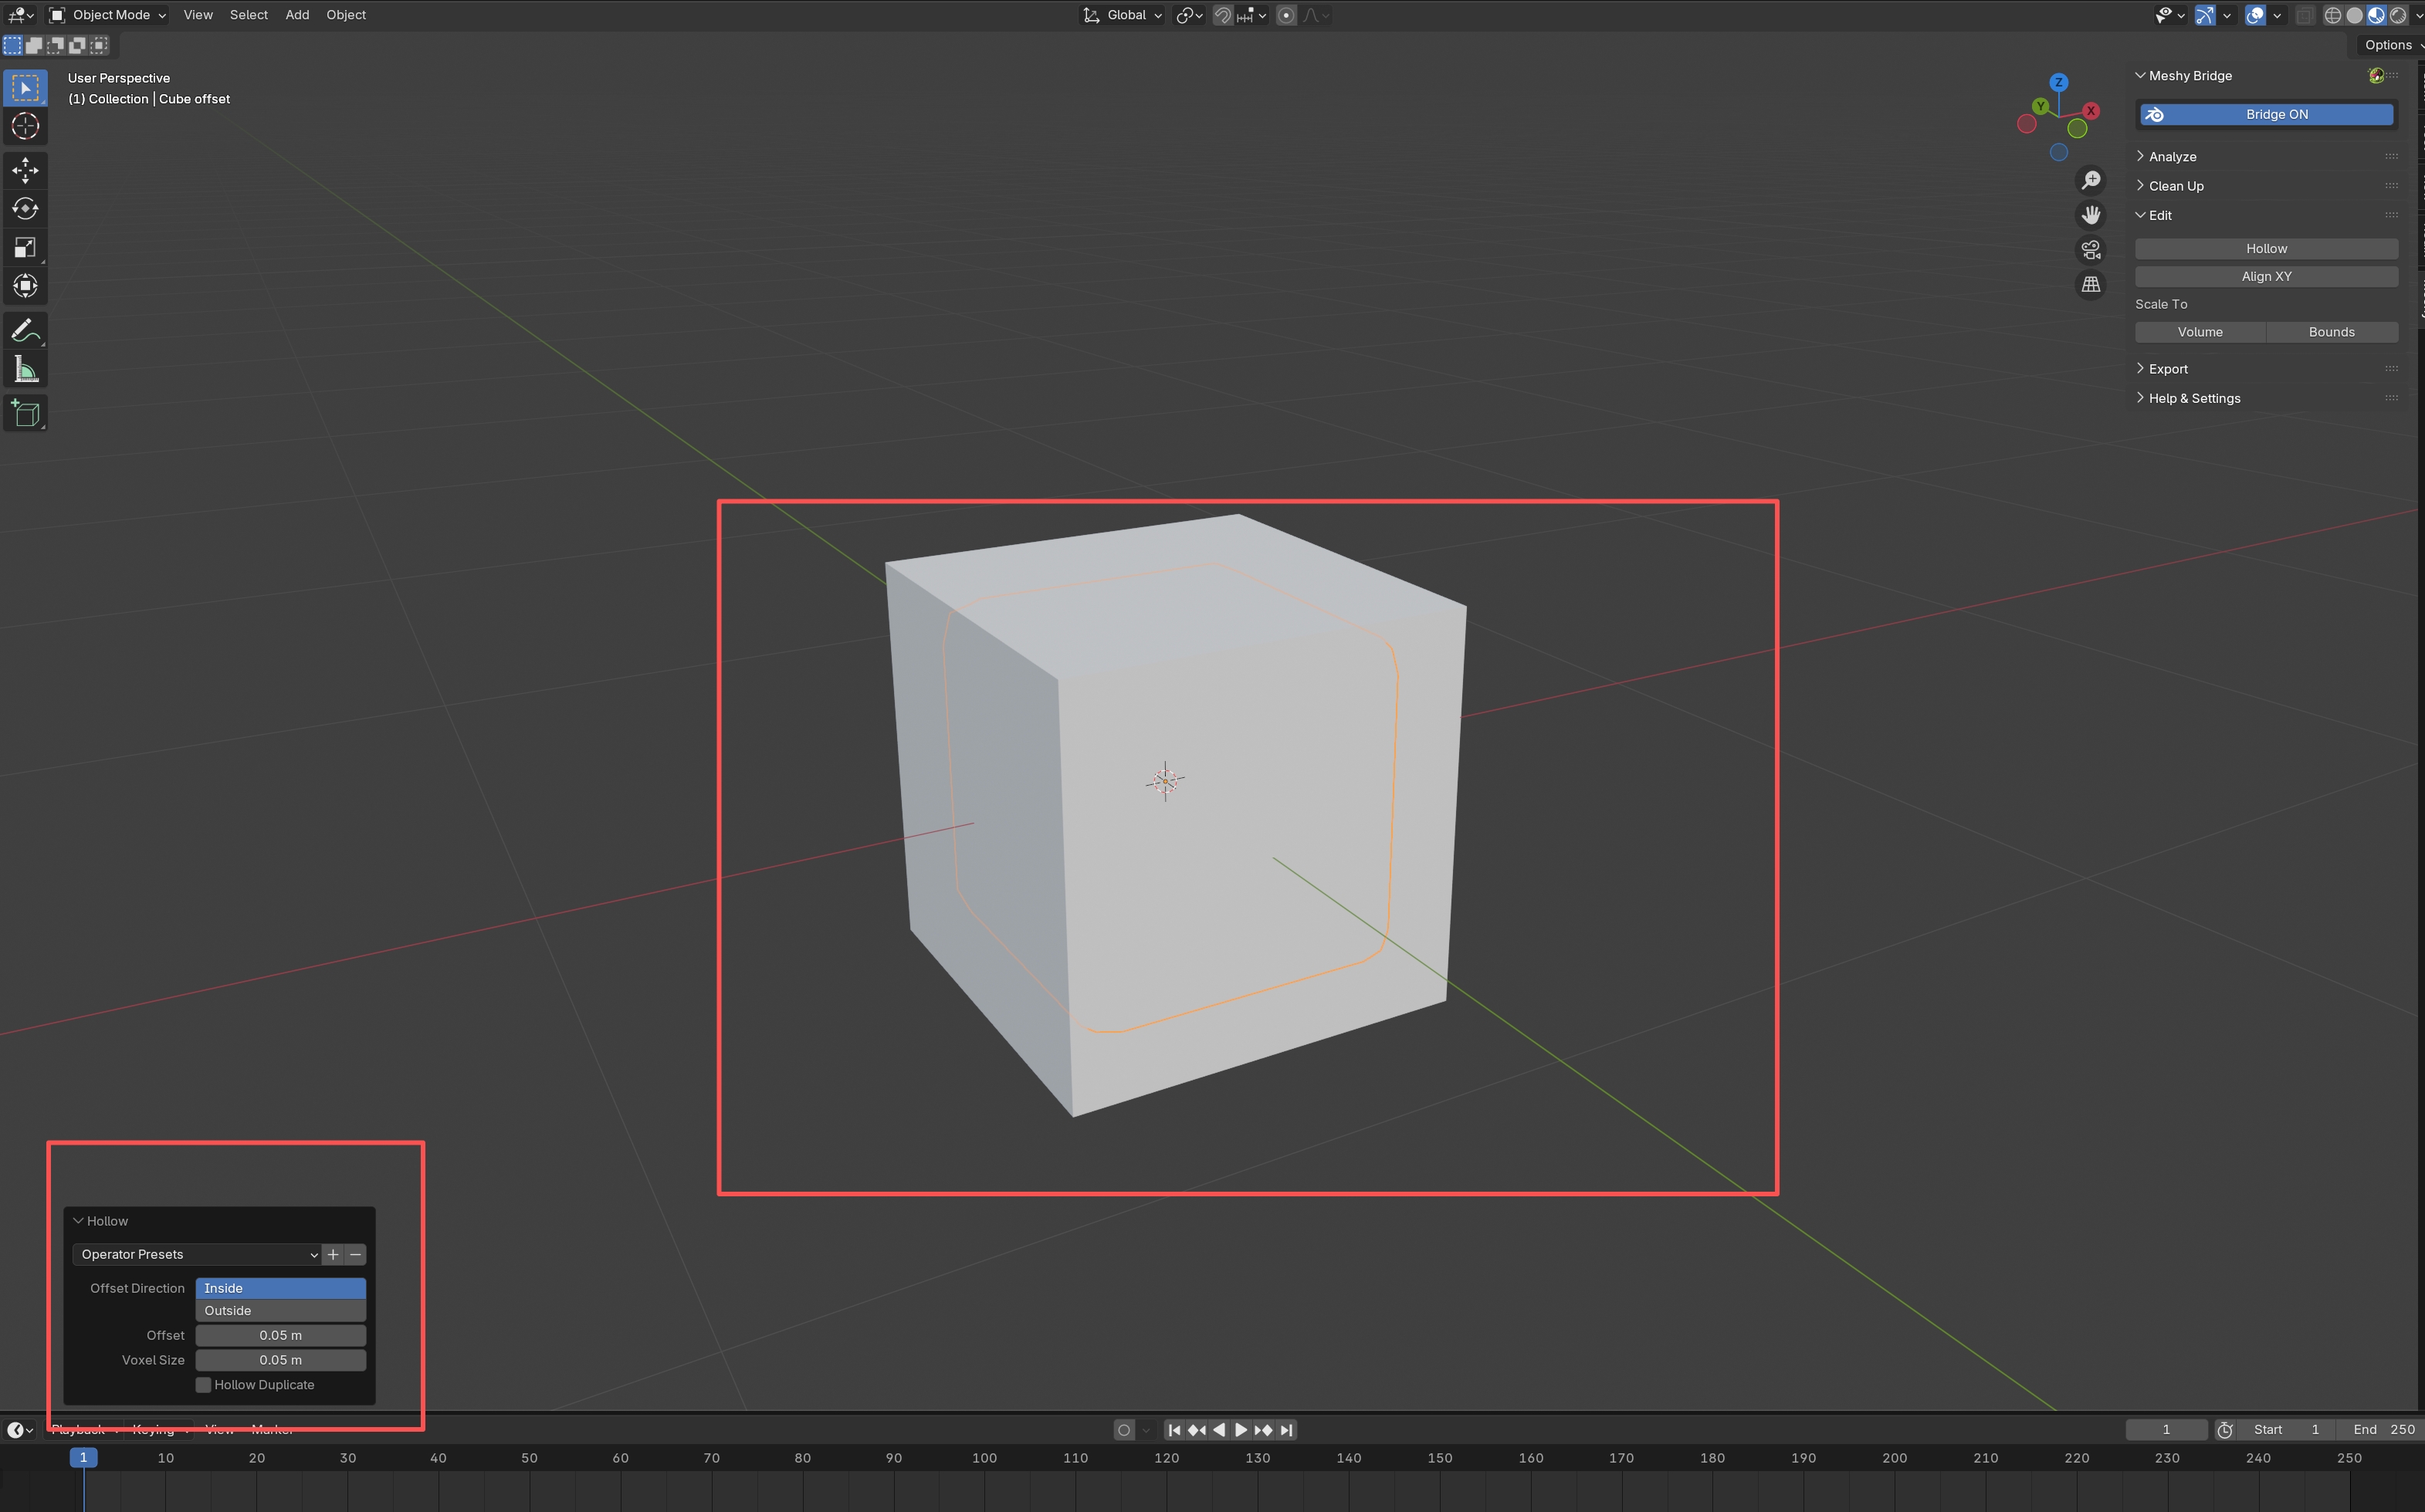This screenshot has height=1512, width=2425.
Task: Open the Add menu
Action: 297,15
